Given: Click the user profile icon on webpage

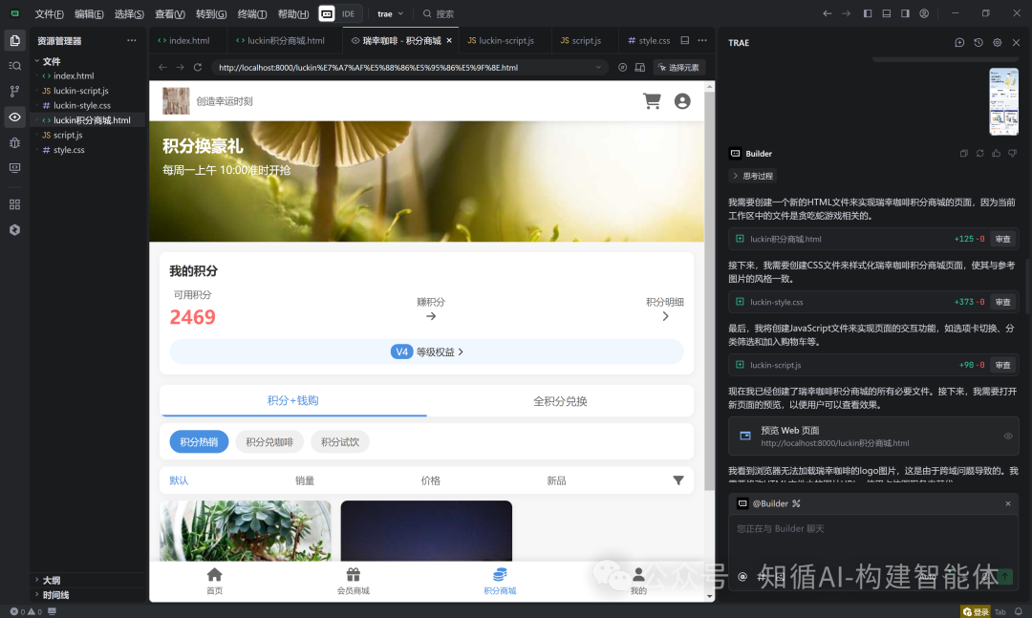Looking at the screenshot, I should click(x=682, y=100).
